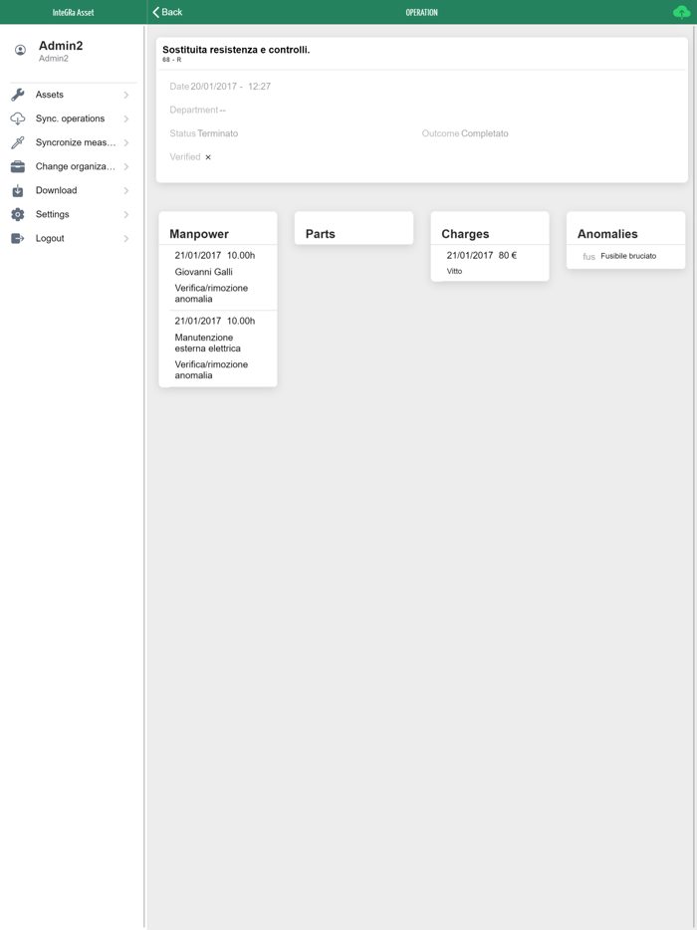This screenshot has height=930, width=697.
Task: Open Sync. operations menu item
Action: (70, 118)
